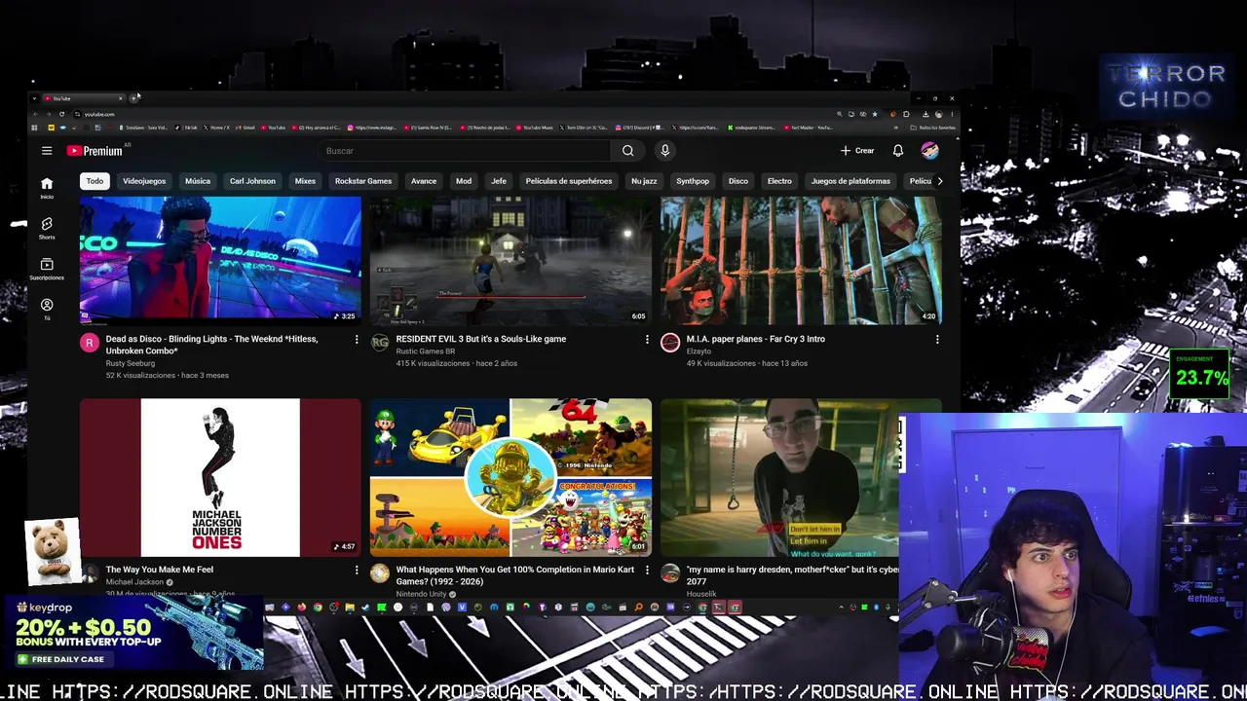Filter by the Música chip
The width and height of the screenshot is (1247, 701).
[x=198, y=181]
